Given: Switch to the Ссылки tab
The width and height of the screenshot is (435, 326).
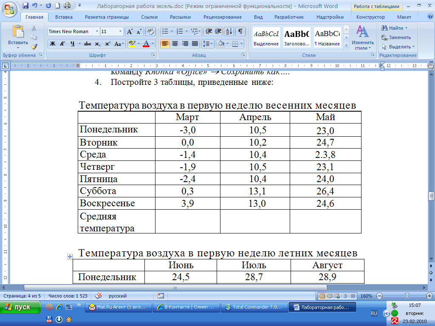Looking at the screenshot, I should [x=149, y=17].
